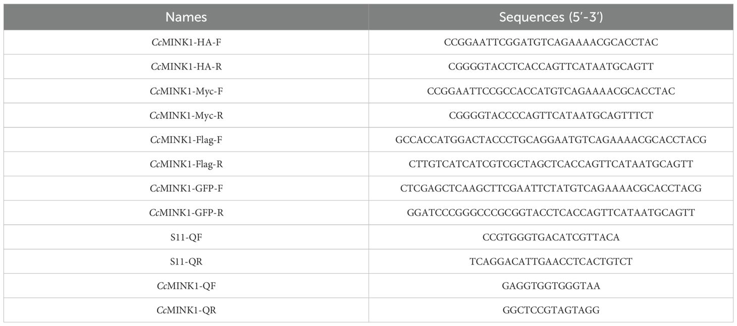Click the CcMINK1-GFP-F name cell
Screen dimensions: 737x326
(186, 188)
